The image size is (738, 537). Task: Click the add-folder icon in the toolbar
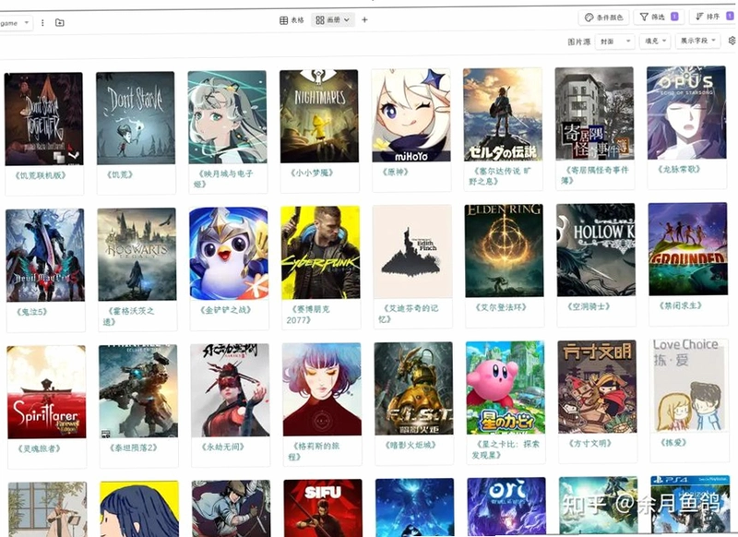pos(60,22)
